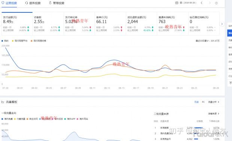Click the 2,044 refund amount value
Screen dimensions: 232x141
click(132, 22)
